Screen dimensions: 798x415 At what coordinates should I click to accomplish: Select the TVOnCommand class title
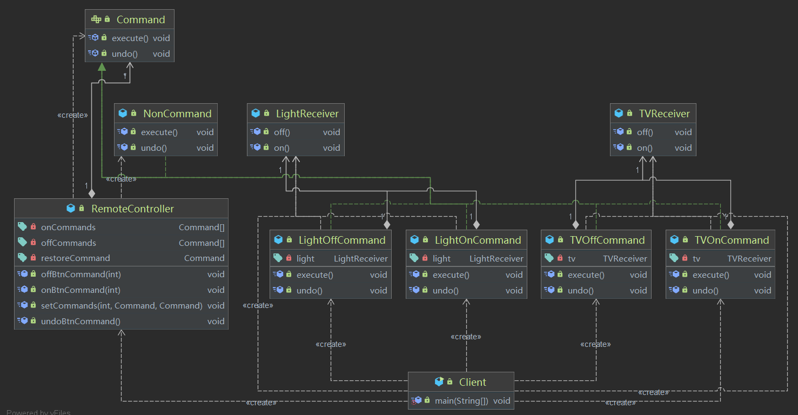tap(732, 240)
